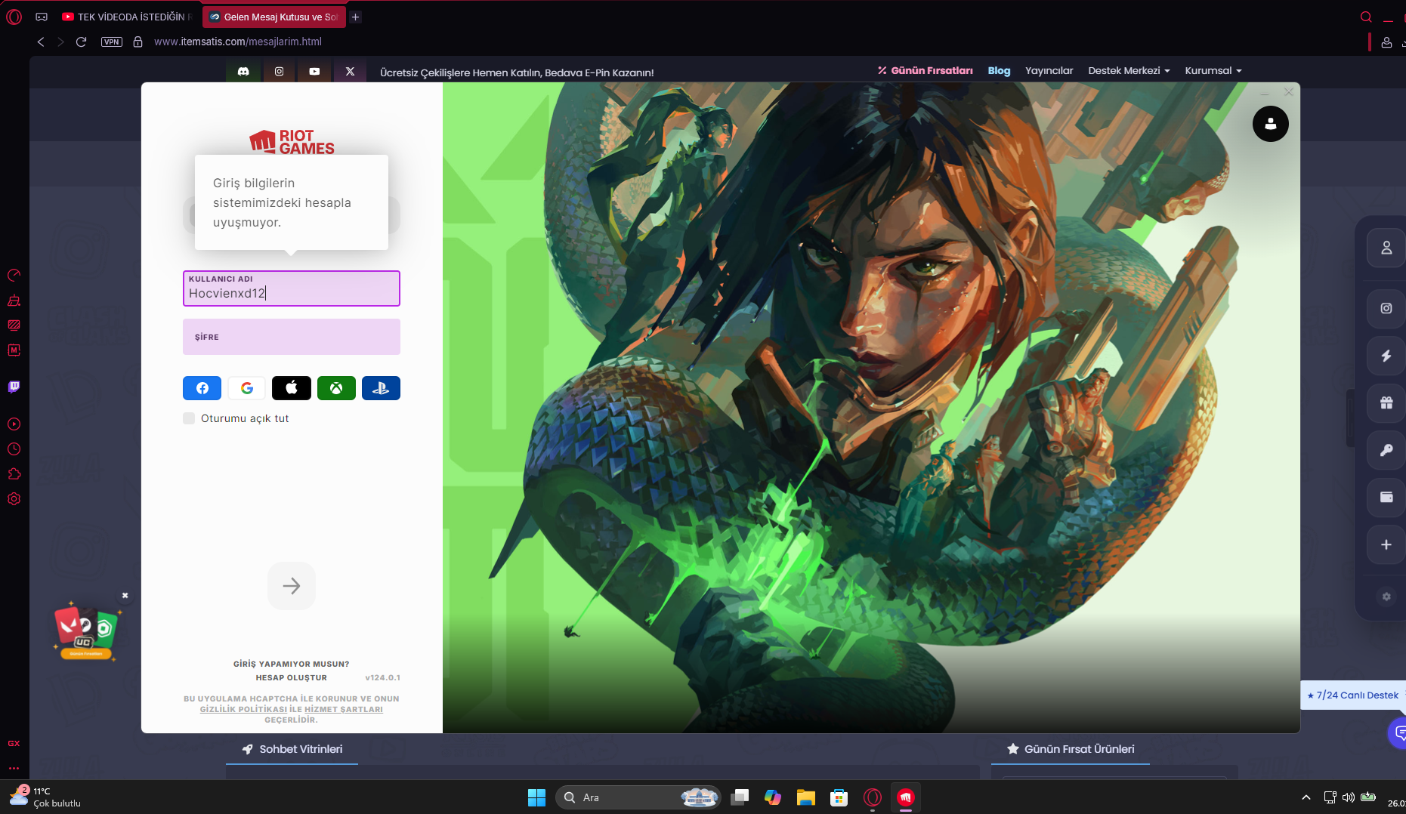Open Opera sidebar settings gear
Screen dimensions: 1406x814
[x=14, y=499]
